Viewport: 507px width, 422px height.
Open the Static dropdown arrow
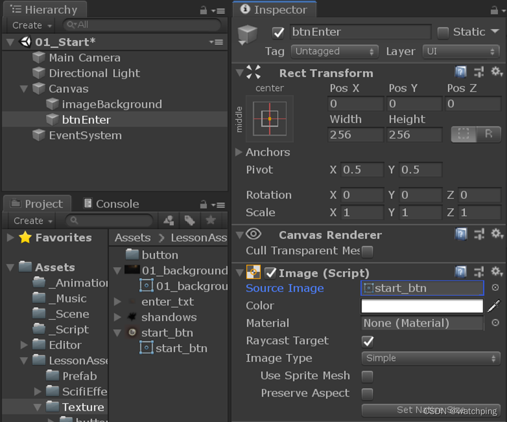pyautogui.click(x=495, y=32)
